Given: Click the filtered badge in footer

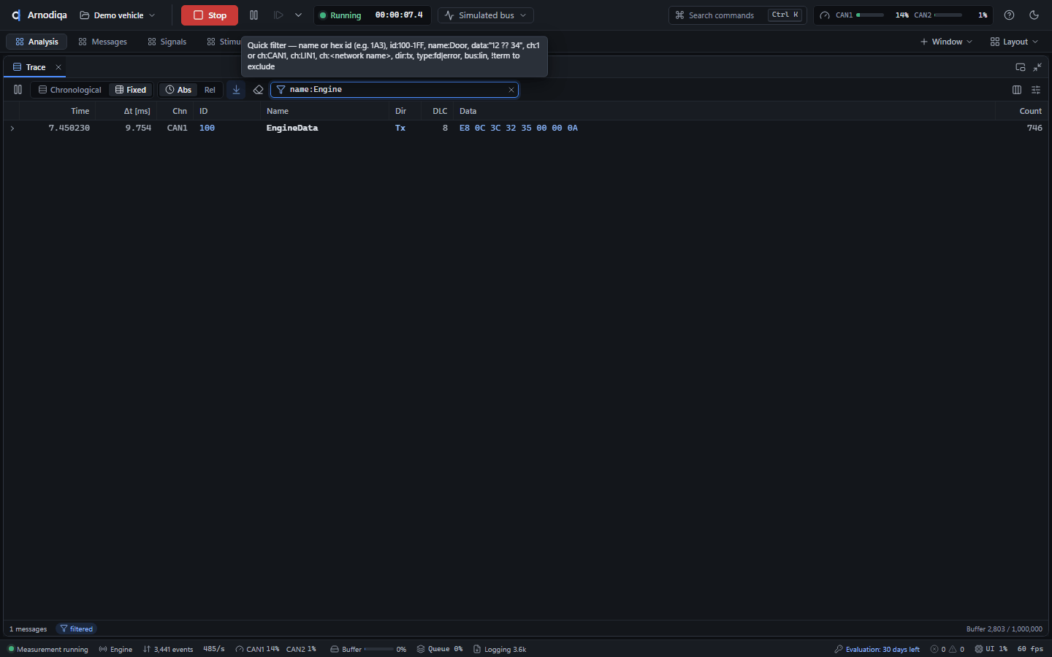Looking at the screenshot, I should pos(77,629).
